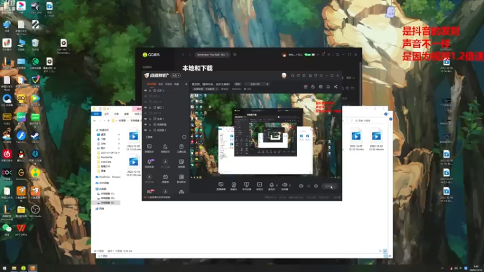The width and height of the screenshot is (484, 272).
Task: Click the share icon above the preview
Action: 336,86
